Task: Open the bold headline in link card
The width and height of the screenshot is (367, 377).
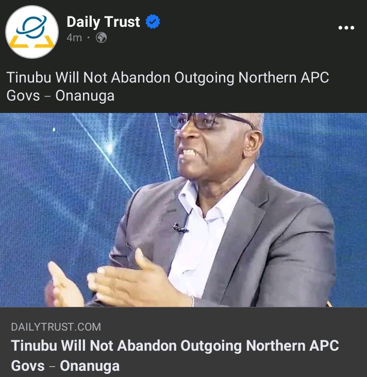Action: pos(175,356)
